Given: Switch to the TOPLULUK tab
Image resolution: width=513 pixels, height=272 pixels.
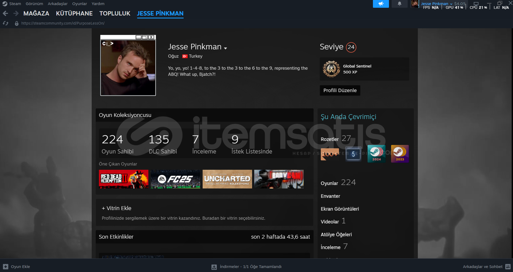Looking at the screenshot, I should pyautogui.click(x=115, y=13).
